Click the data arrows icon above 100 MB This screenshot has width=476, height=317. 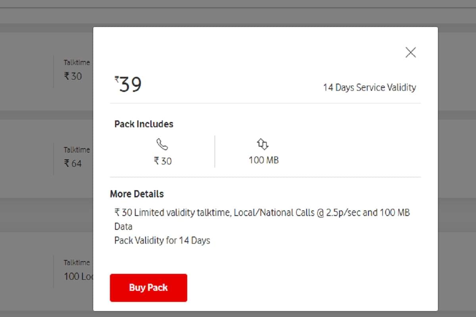coord(263,144)
